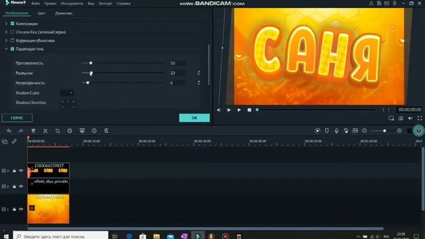Delete selected clip with trash icon
This screenshot has height=239, width=425.
tap(33, 131)
